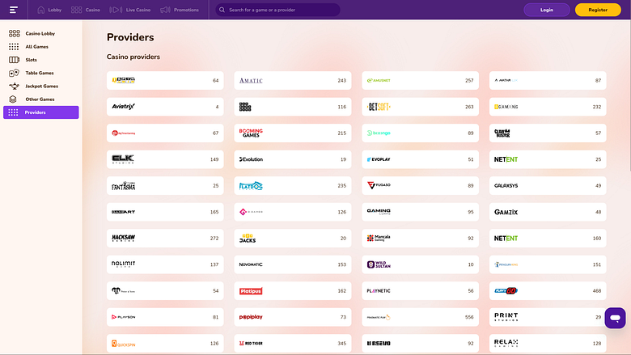The height and width of the screenshot is (355, 631).
Task: Open Table Games icon in sidebar
Action: point(14,73)
